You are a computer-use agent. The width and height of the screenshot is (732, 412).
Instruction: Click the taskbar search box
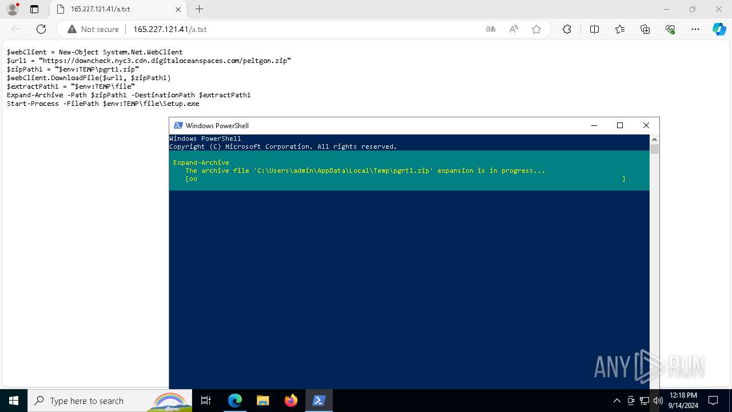pos(110,401)
